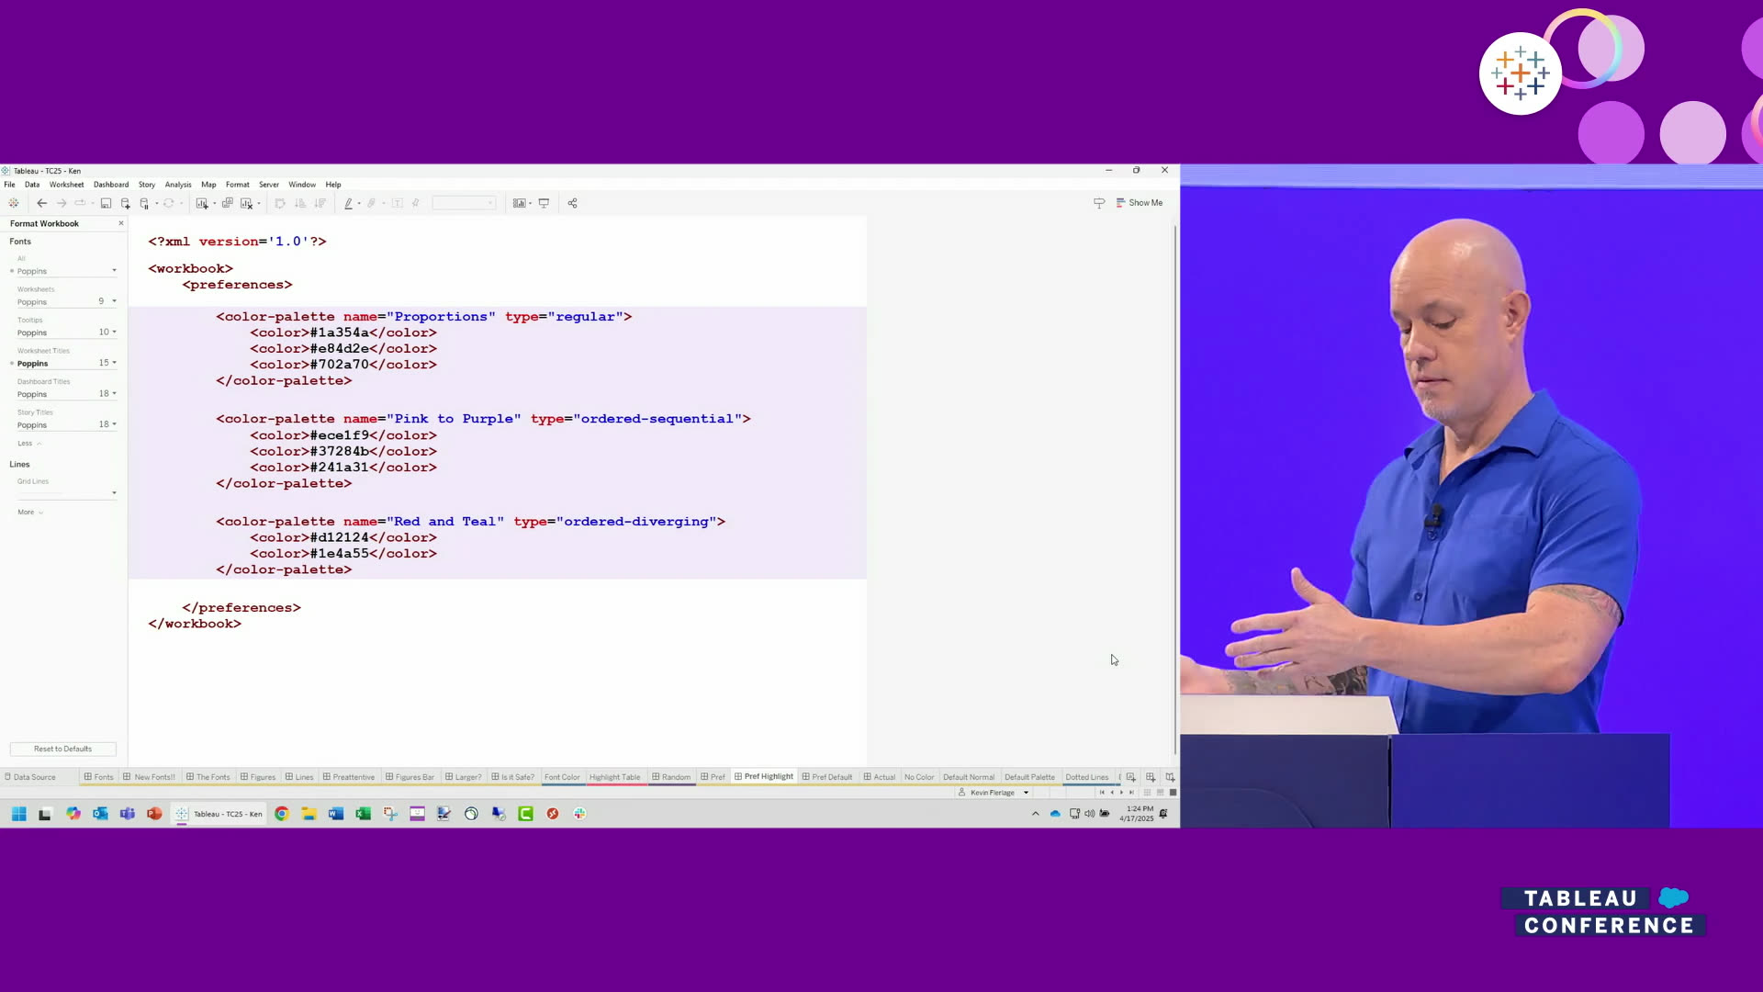This screenshot has width=1763, height=992.
Task: Switch to the Highlight Table tab
Action: [x=614, y=777]
